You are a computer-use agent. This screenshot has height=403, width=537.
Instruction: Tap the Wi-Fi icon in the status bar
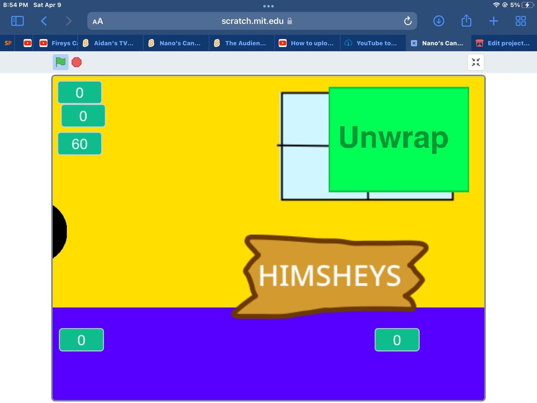(x=496, y=5)
